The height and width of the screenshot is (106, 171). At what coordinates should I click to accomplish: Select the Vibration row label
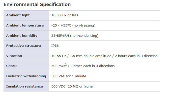click(14, 56)
